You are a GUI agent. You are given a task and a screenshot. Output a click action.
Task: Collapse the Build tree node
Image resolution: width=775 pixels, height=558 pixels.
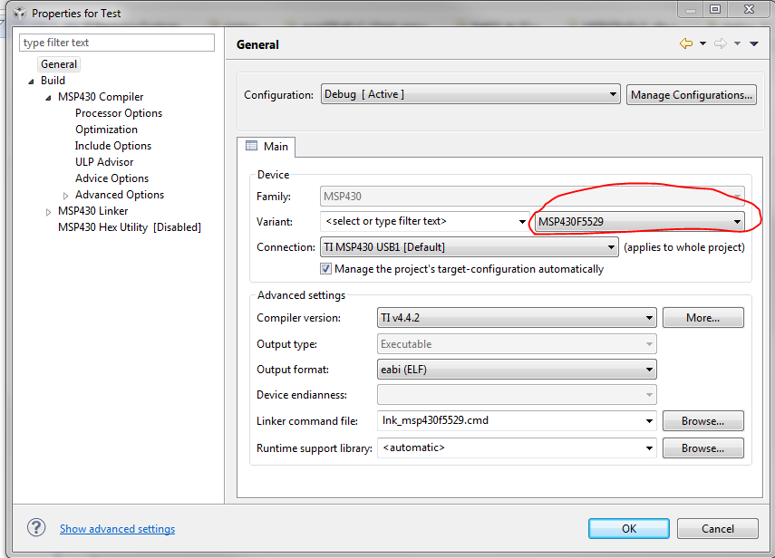[x=31, y=82]
